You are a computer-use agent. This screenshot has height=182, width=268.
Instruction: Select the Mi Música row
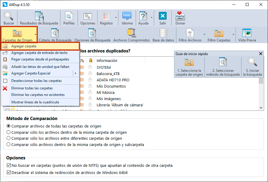tap(106, 92)
